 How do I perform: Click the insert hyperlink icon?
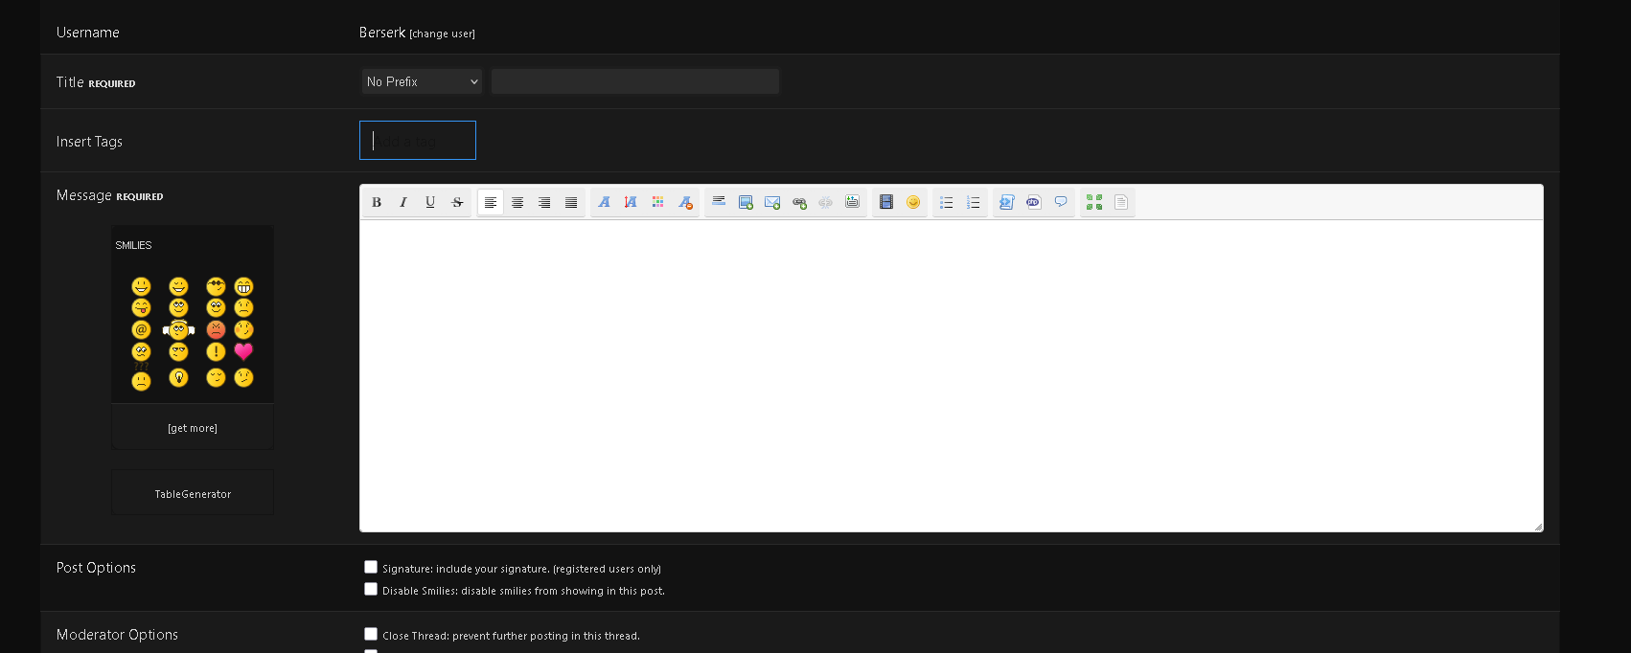[x=799, y=202]
